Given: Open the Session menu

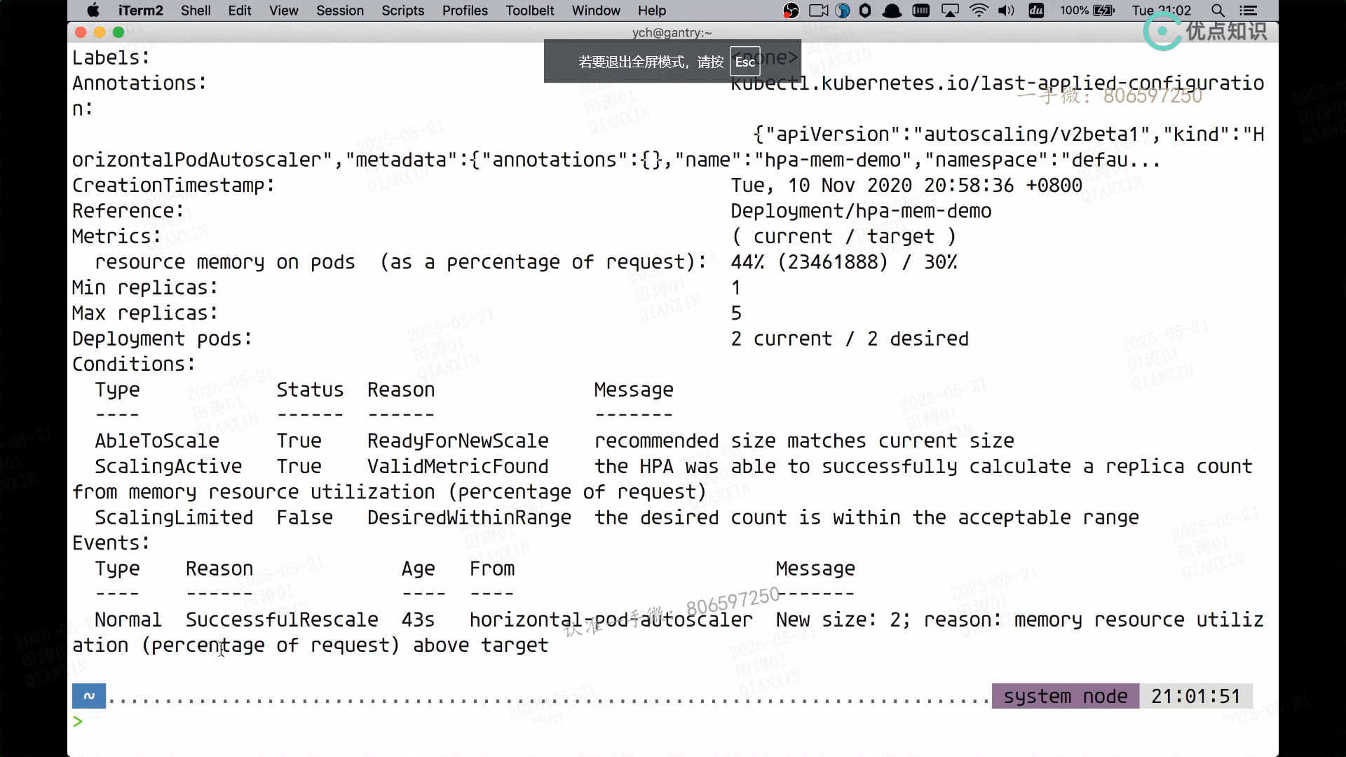Looking at the screenshot, I should click(339, 11).
